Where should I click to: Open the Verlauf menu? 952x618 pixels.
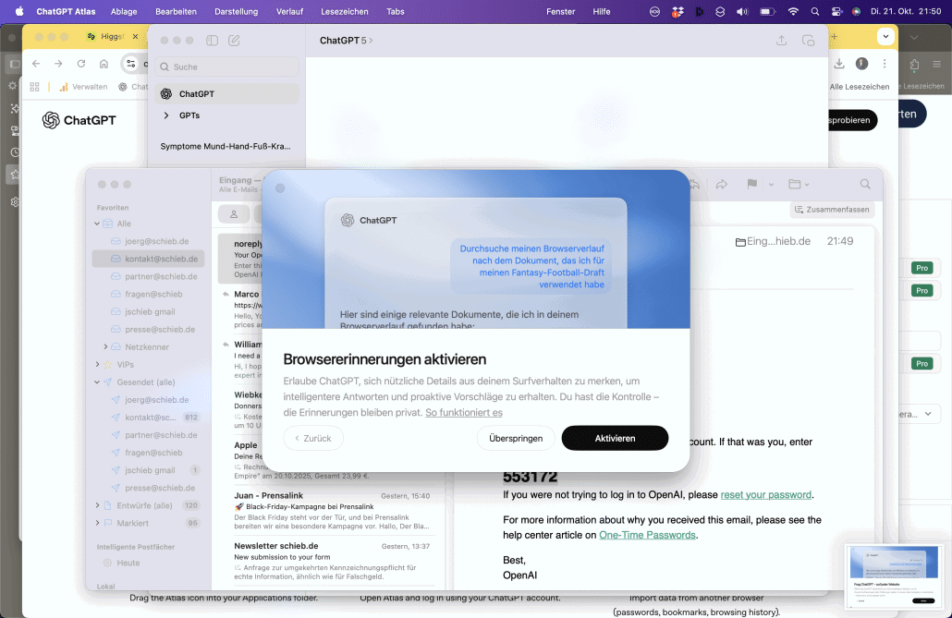pyautogui.click(x=289, y=12)
